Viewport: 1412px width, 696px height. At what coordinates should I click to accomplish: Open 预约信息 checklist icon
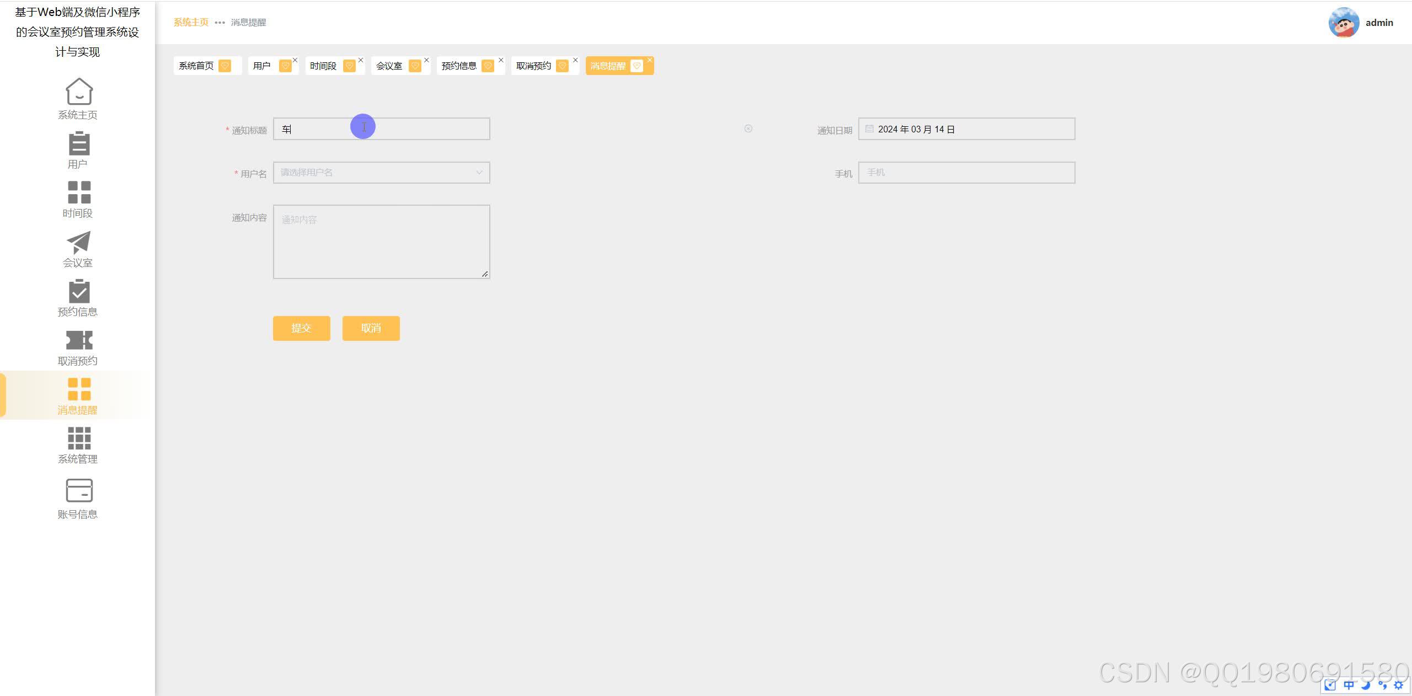pyautogui.click(x=79, y=291)
